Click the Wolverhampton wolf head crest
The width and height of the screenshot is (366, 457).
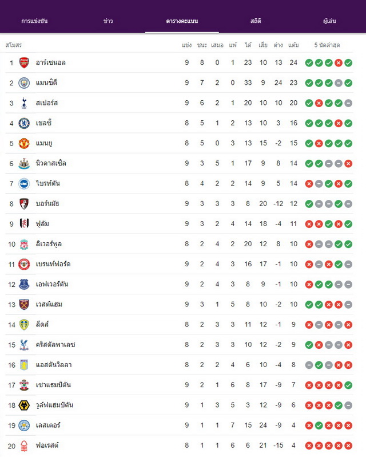[24, 405]
